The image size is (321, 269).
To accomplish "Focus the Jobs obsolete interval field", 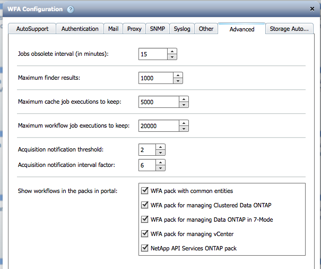I will [153, 54].
